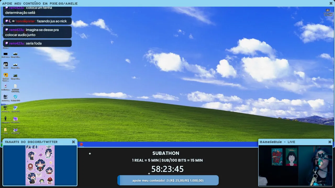Click the webcam feed in the LIVE panel
335x188 pixels.
[295, 166]
